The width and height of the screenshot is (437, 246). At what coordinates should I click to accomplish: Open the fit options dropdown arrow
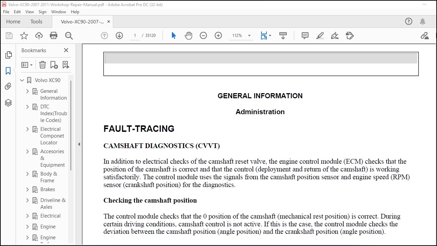point(270,36)
